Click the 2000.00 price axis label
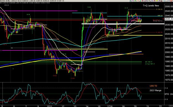 (x=169, y=52)
